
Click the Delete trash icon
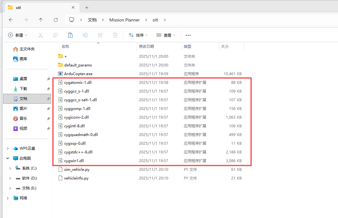(x=115, y=35)
